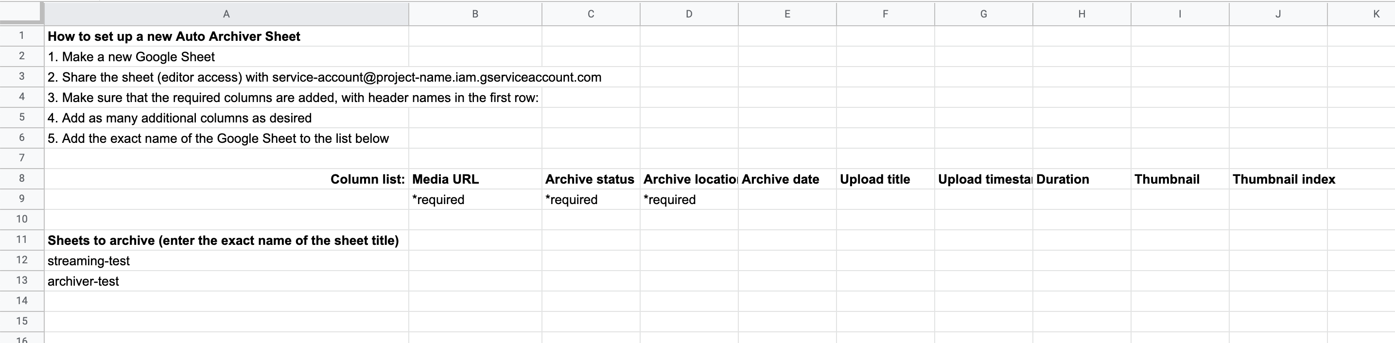Viewport: 1395px width, 343px height.
Task: Click the '*required' cell under Media URL
Action: point(474,199)
